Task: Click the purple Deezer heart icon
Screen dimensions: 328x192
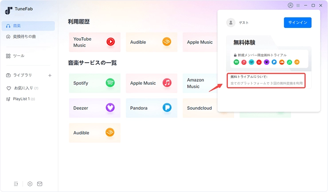Action: (x=110, y=107)
